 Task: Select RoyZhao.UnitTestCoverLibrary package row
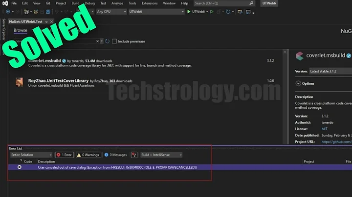(x=146, y=82)
